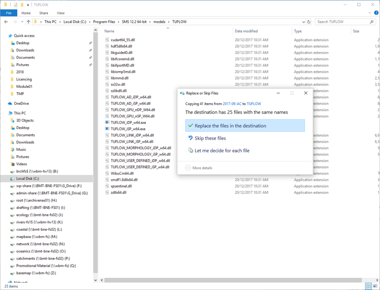Open the View ribbon tab
Screen dimensions: 380x290
pos(60,13)
